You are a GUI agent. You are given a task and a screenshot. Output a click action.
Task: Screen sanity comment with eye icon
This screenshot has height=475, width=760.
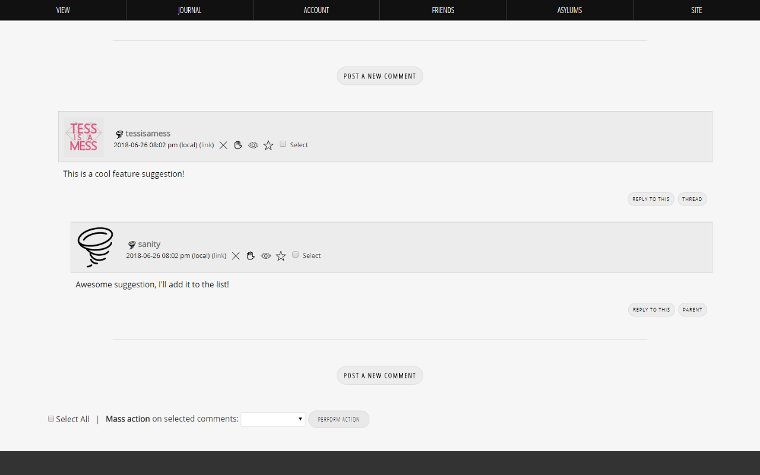pos(266,256)
